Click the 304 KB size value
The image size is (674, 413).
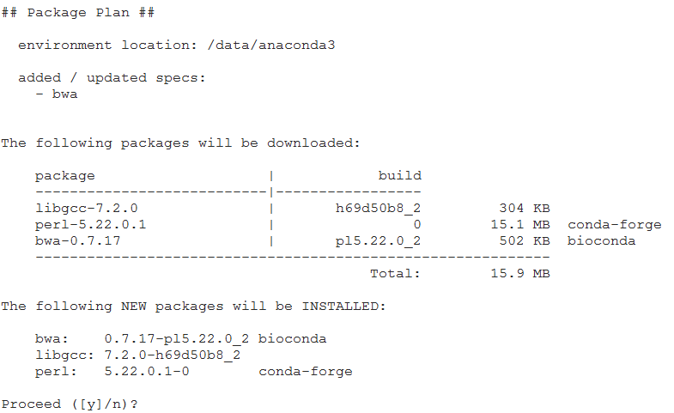click(524, 209)
